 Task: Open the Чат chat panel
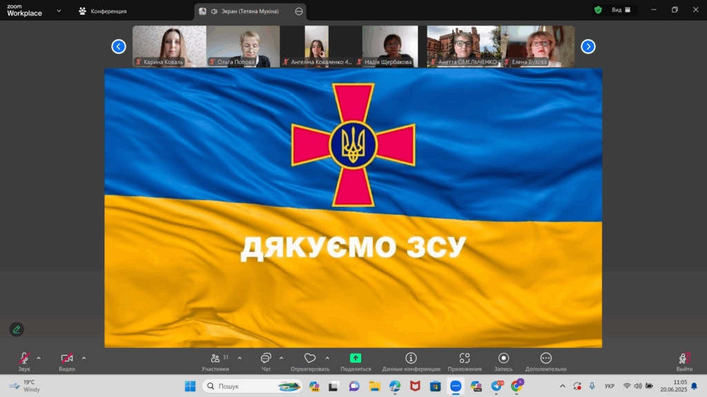click(266, 361)
